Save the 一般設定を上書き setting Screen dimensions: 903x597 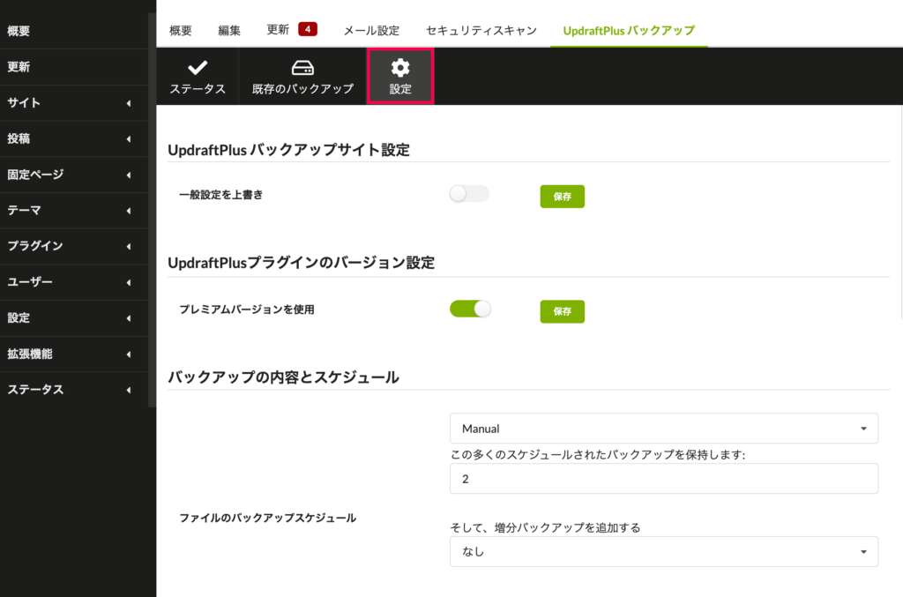coord(562,197)
